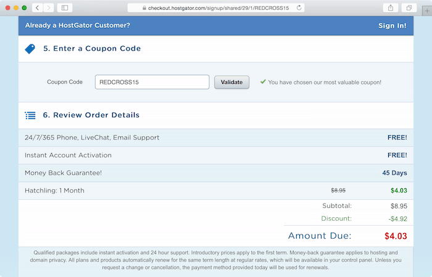
Task: Click the Amount Due $4.03 total
Action: coord(396,236)
